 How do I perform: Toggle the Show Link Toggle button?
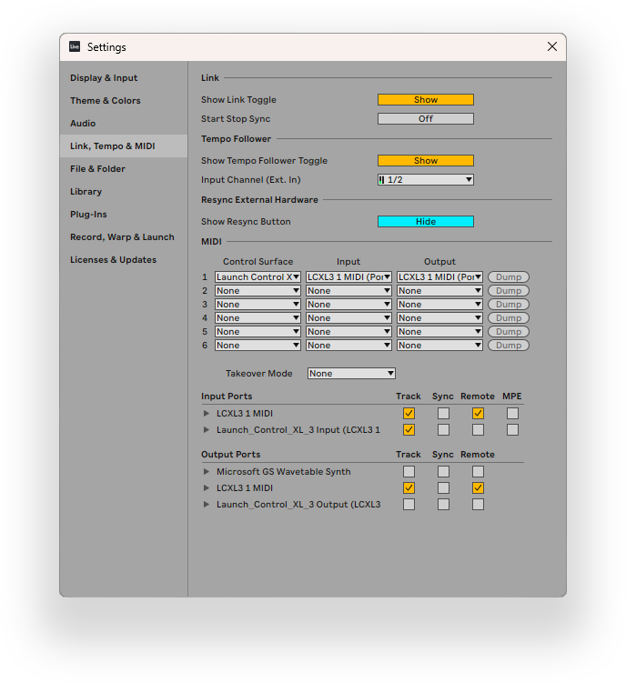pos(426,100)
